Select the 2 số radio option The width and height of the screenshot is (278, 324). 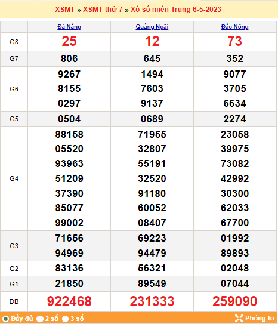(40, 319)
